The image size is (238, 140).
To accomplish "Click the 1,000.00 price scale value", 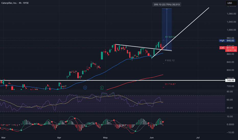I will 231,30.
